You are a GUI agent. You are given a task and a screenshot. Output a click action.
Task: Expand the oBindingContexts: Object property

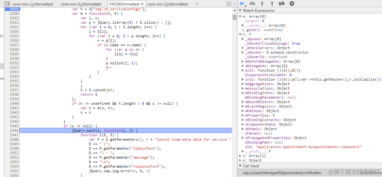pyautogui.click(x=243, y=120)
